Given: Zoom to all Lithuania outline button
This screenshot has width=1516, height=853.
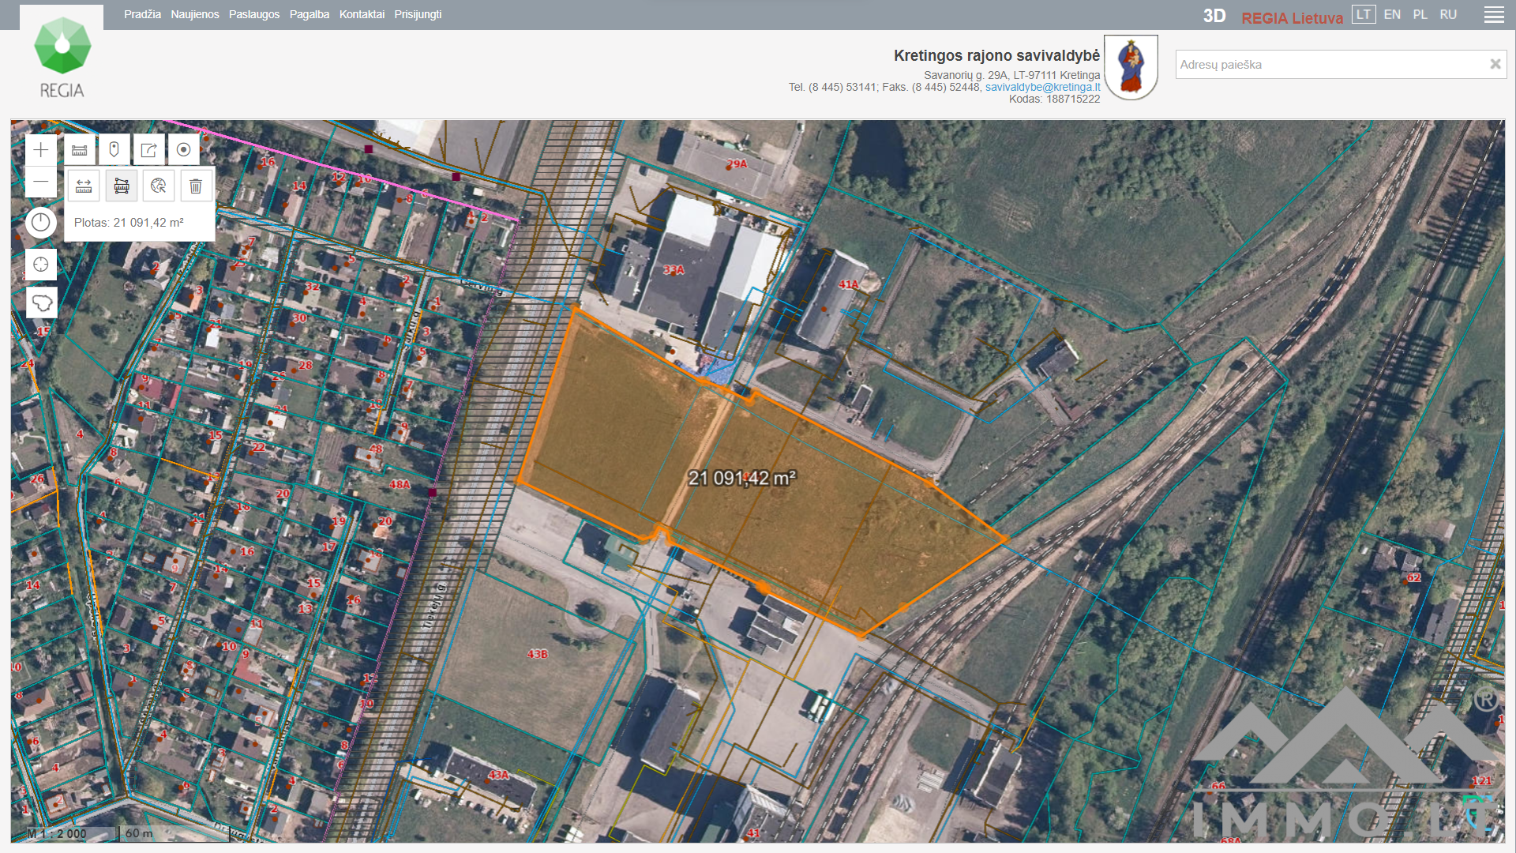Looking at the screenshot, I should [x=41, y=303].
